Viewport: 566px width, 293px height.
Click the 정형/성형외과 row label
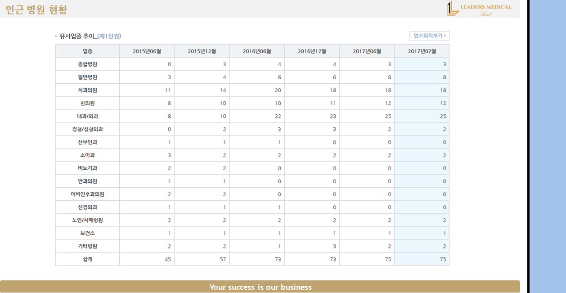[87, 129]
